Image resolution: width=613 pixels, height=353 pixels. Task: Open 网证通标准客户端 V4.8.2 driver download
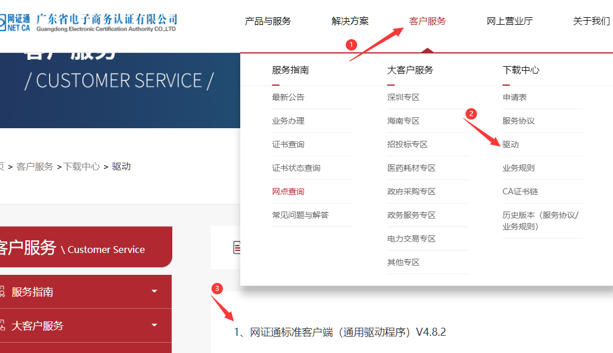click(x=340, y=332)
